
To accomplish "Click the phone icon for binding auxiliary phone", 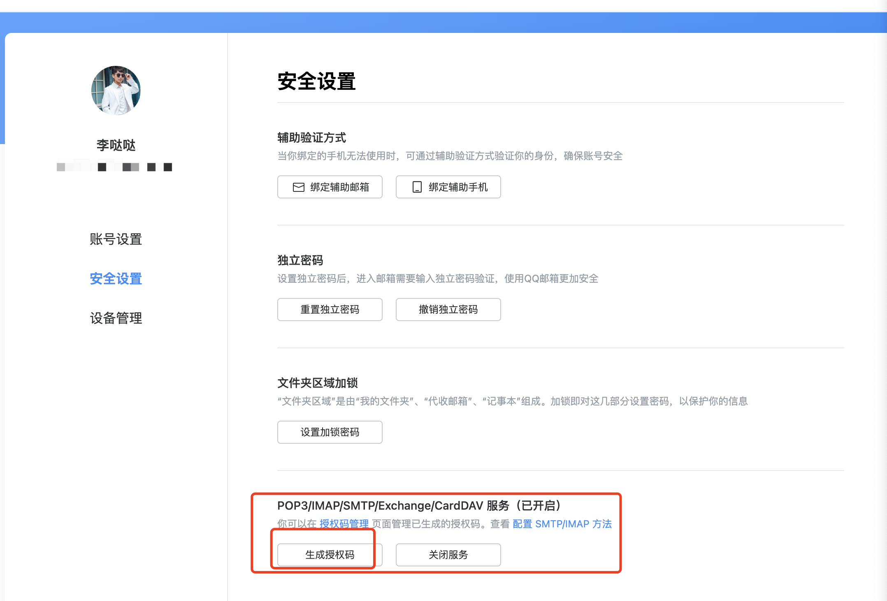I will tap(417, 187).
